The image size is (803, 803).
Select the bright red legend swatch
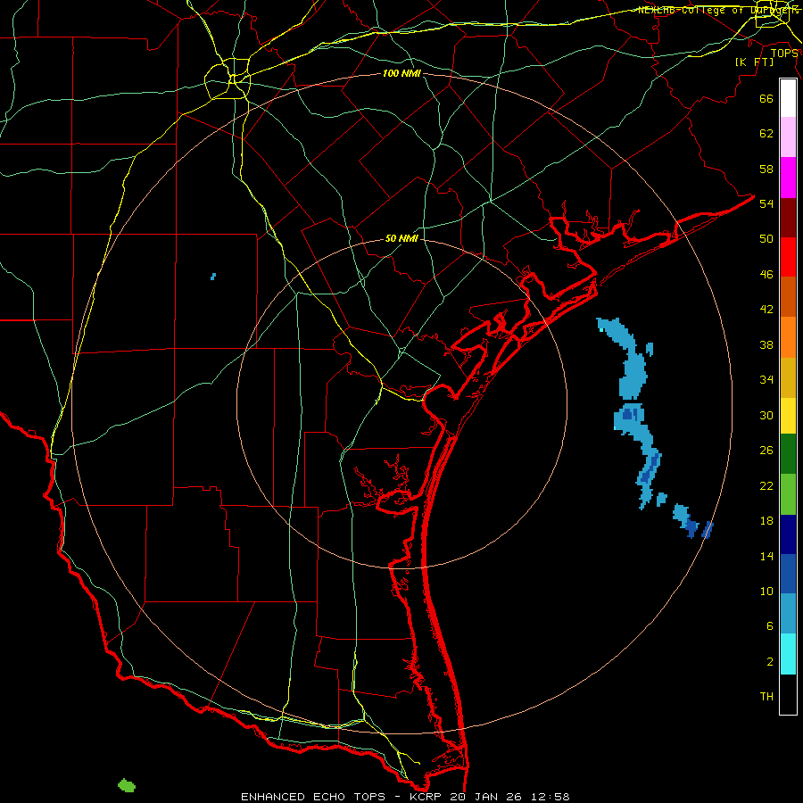(788, 257)
